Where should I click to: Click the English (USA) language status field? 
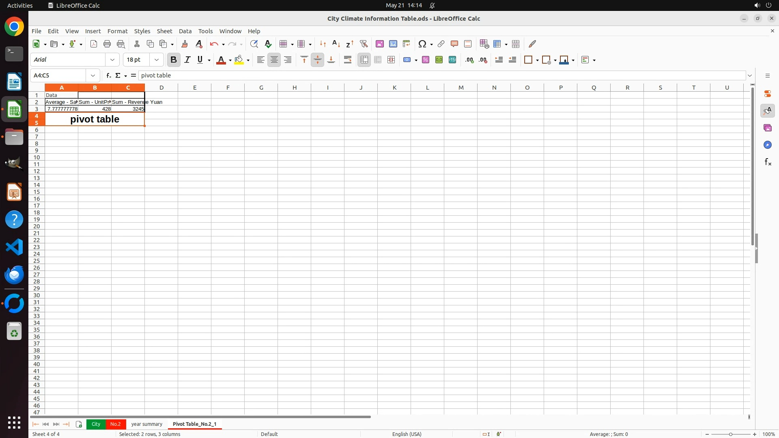[407, 434]
